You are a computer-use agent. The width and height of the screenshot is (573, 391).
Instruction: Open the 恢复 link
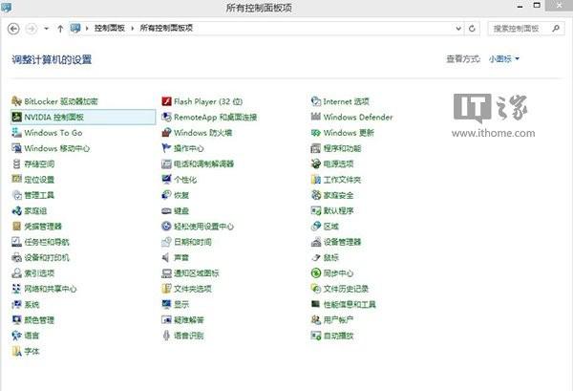(x=181, y=195)
